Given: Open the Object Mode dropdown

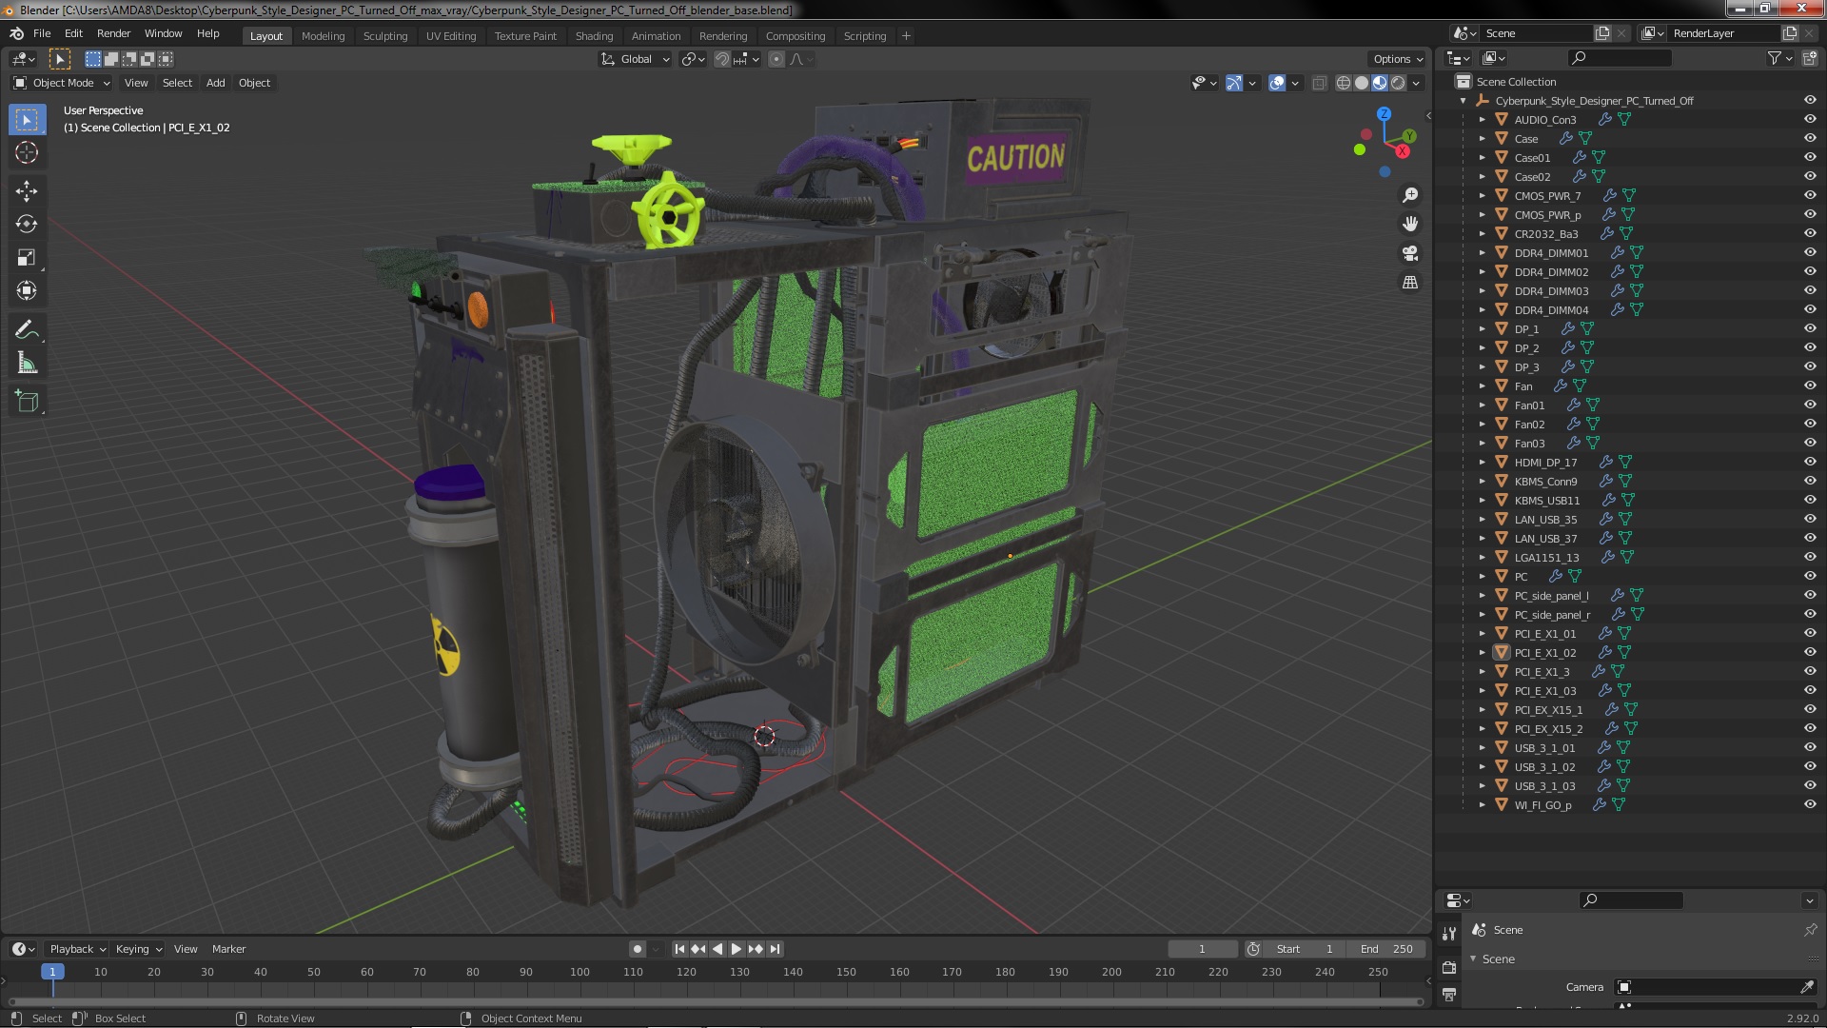Looking at the screenshot, I should [x=63, y=83].
